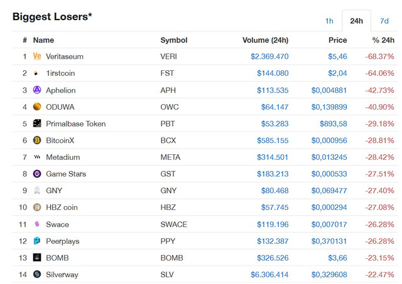Open the Primalbase Token name link
402x284 pixels.
[x=76, y=124]
